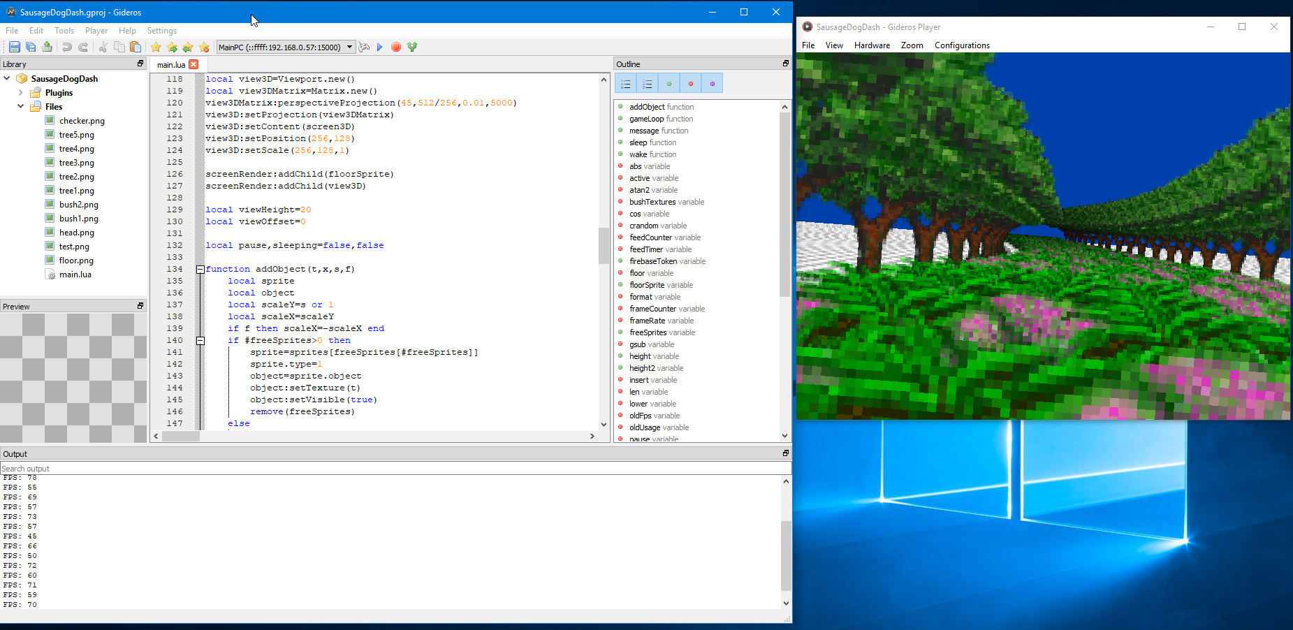The width and height of the screenshot is (1293, 630).
Task: Open the File menu in Gideros Studio
Action: point(12,31)
